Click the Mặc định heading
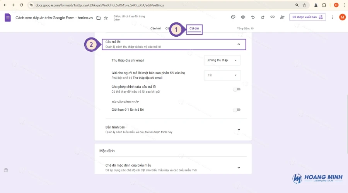The image size is (348, 193). (107, 151)
